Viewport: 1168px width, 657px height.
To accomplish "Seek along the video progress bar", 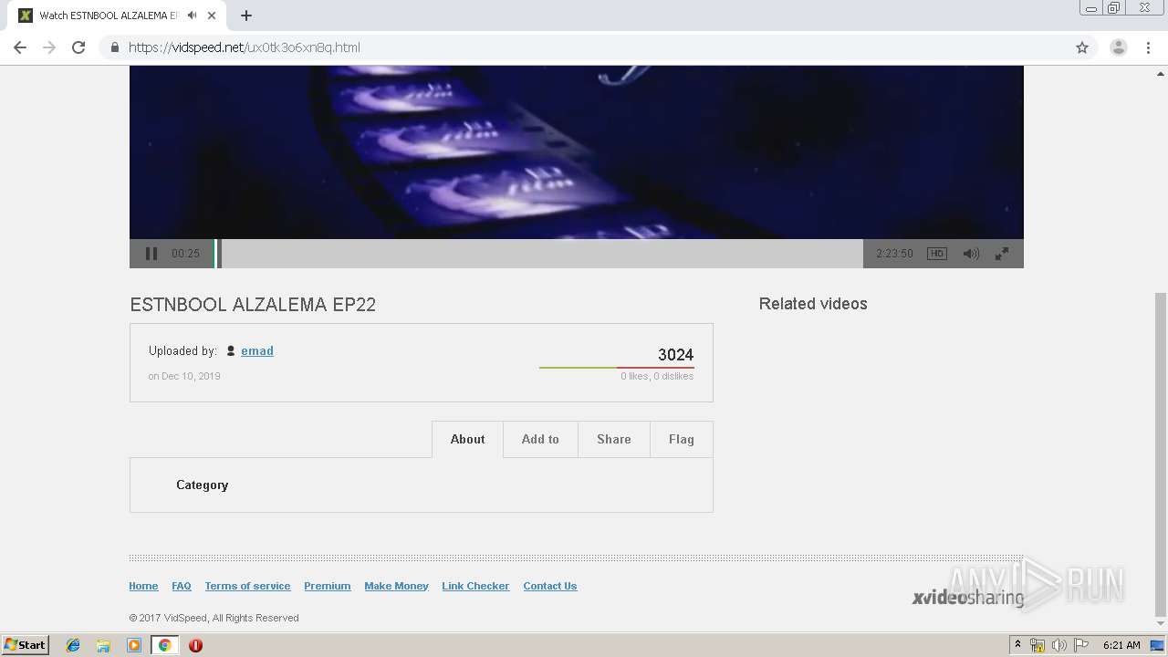I will (538, 254).
